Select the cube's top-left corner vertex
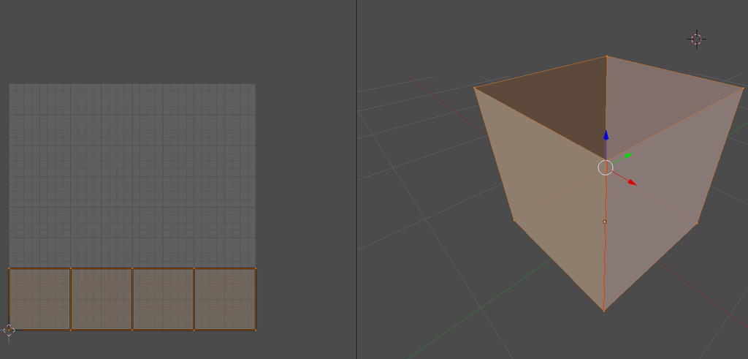The image size is (748, 359). [x=475, y=88]
